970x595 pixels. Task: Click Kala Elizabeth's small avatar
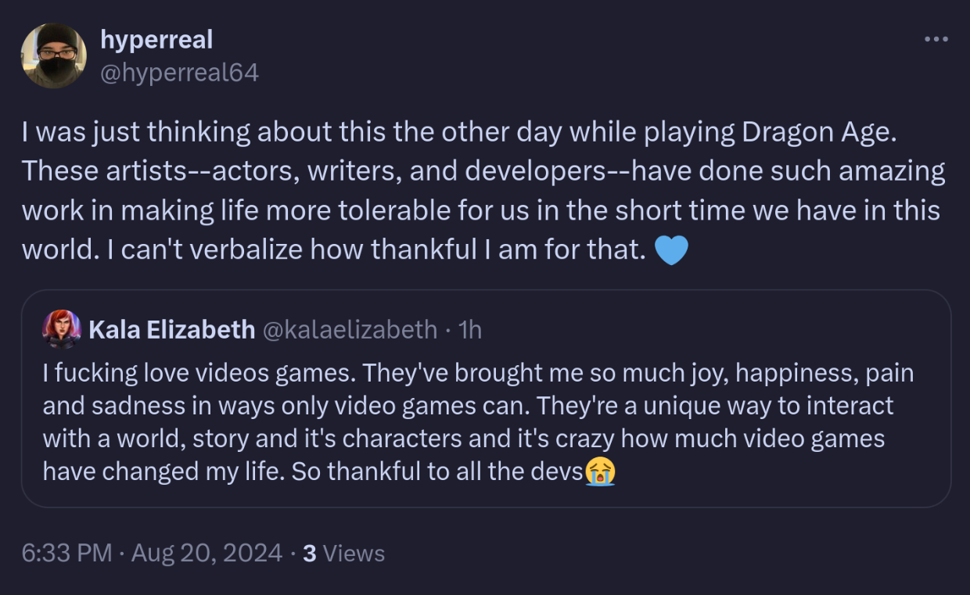tap(62, 329)
